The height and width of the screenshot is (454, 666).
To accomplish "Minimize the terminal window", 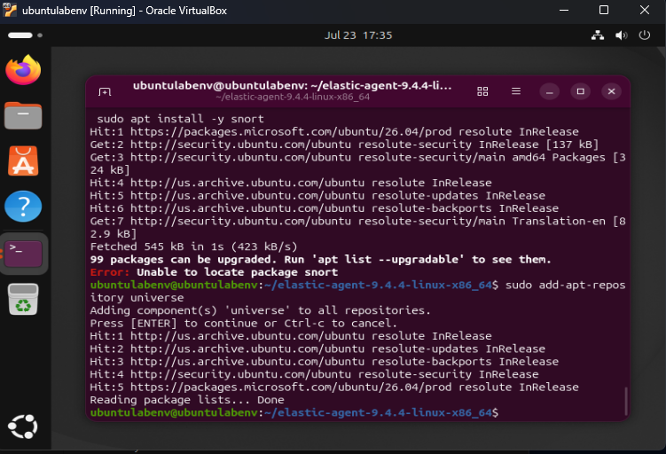I will [550, 91].
